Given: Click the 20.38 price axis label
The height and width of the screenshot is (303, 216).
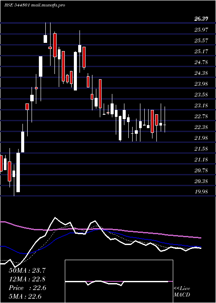Looking at the screenshot, I should 201,181.
